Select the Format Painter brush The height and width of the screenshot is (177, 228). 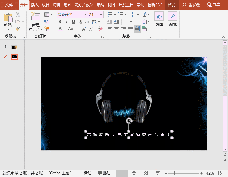18,29
